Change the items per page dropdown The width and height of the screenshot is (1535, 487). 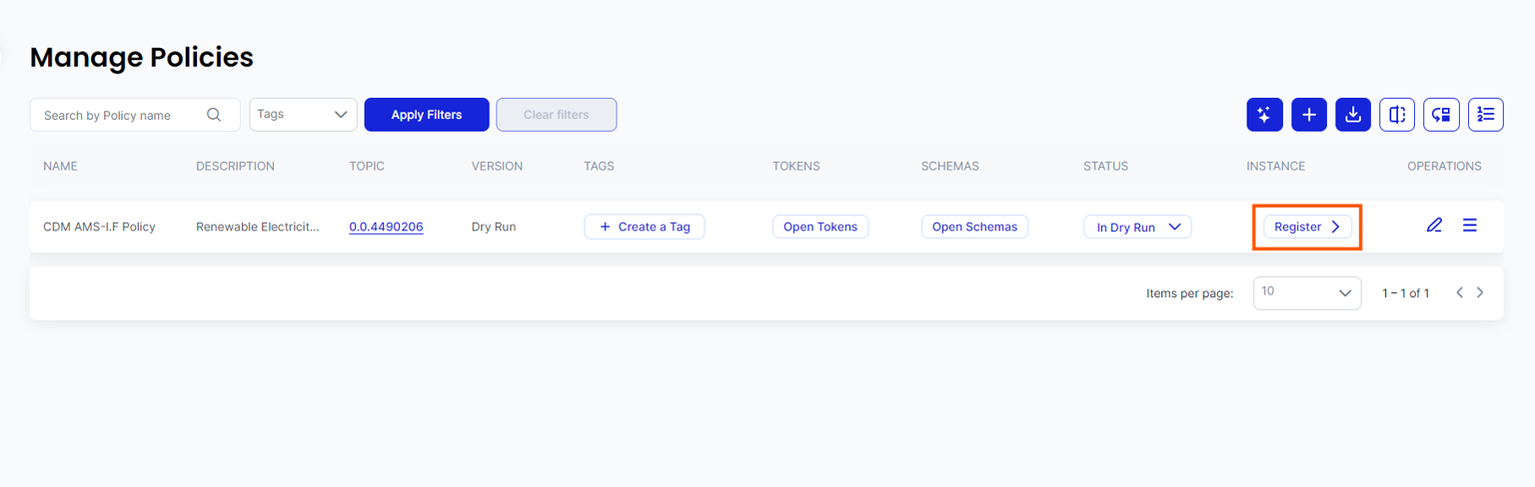point(1306,292)
